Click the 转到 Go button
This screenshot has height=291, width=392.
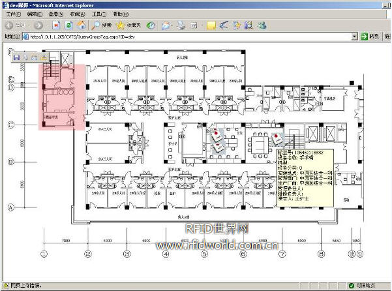point(370,37)
